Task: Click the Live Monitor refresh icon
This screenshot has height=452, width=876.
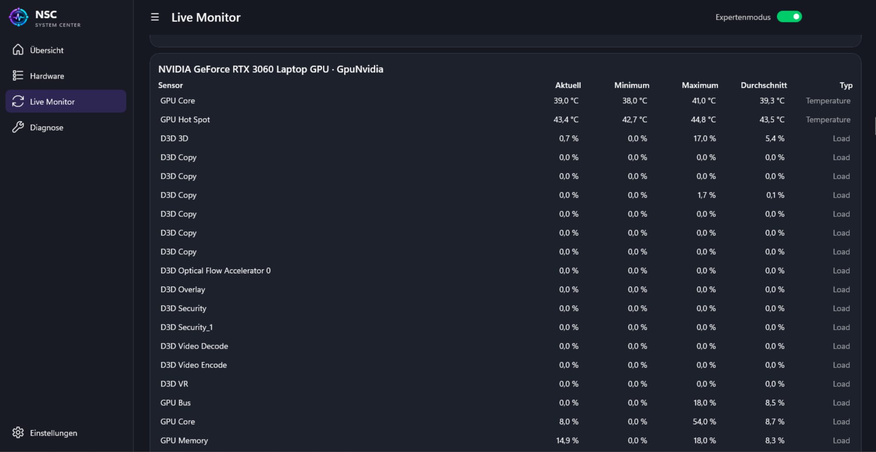Action: click(x=18, y=101)
